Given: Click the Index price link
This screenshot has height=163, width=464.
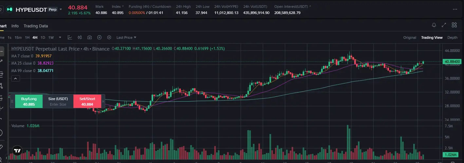Looking at the screenshot, I should tap(118, 7).
